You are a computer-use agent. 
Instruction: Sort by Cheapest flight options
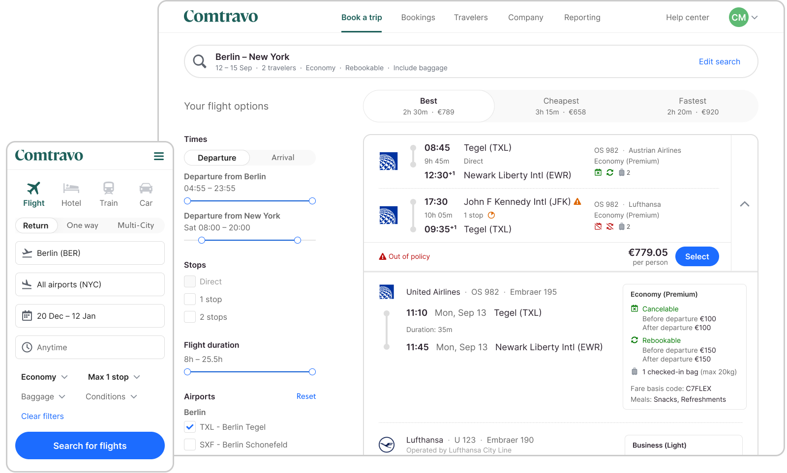(561, 106)
